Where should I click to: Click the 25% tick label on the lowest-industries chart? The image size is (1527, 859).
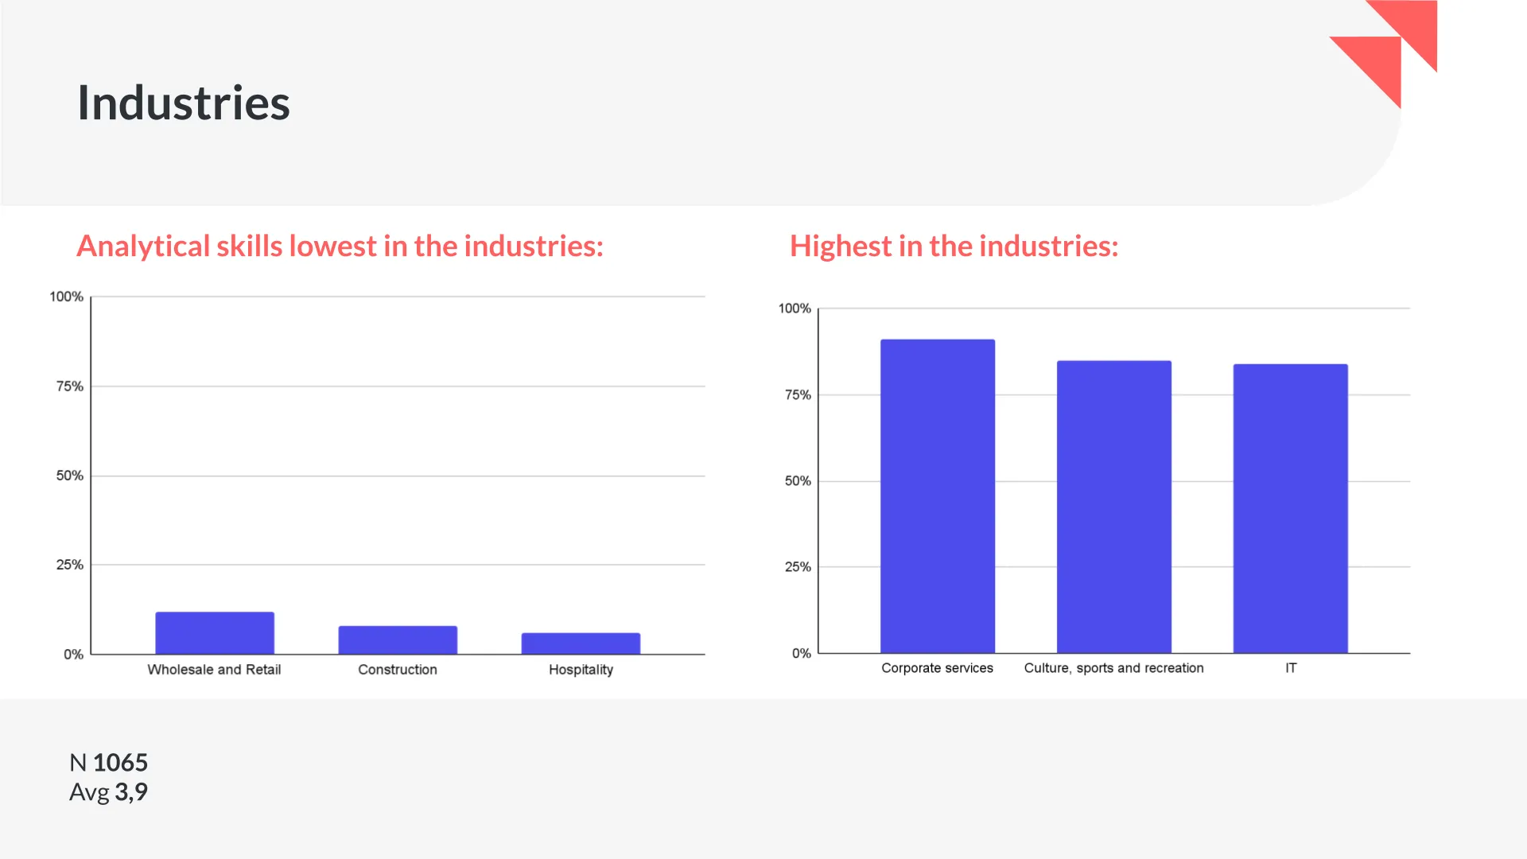tap(69, 565)
